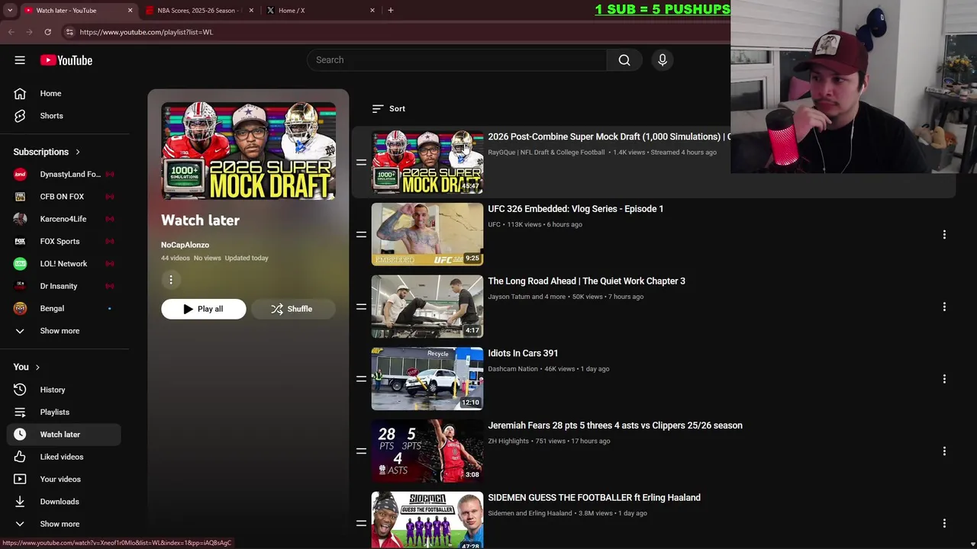Open Shorts in the sidebar
Screen dimensions: 977x549
(x=64, y=116)
